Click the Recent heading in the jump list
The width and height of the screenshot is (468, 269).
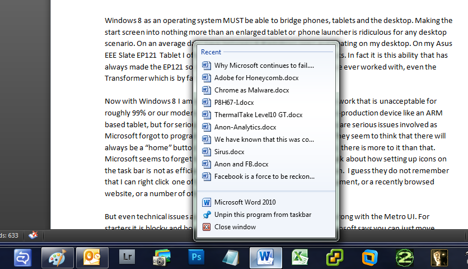click(211, 52)
